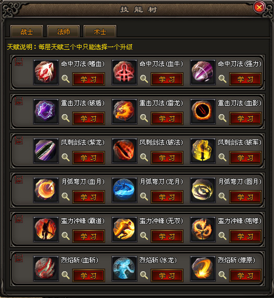
Task: Click 学习 for 重击刀法(破盾)
Action: click(x=88, y=118)
